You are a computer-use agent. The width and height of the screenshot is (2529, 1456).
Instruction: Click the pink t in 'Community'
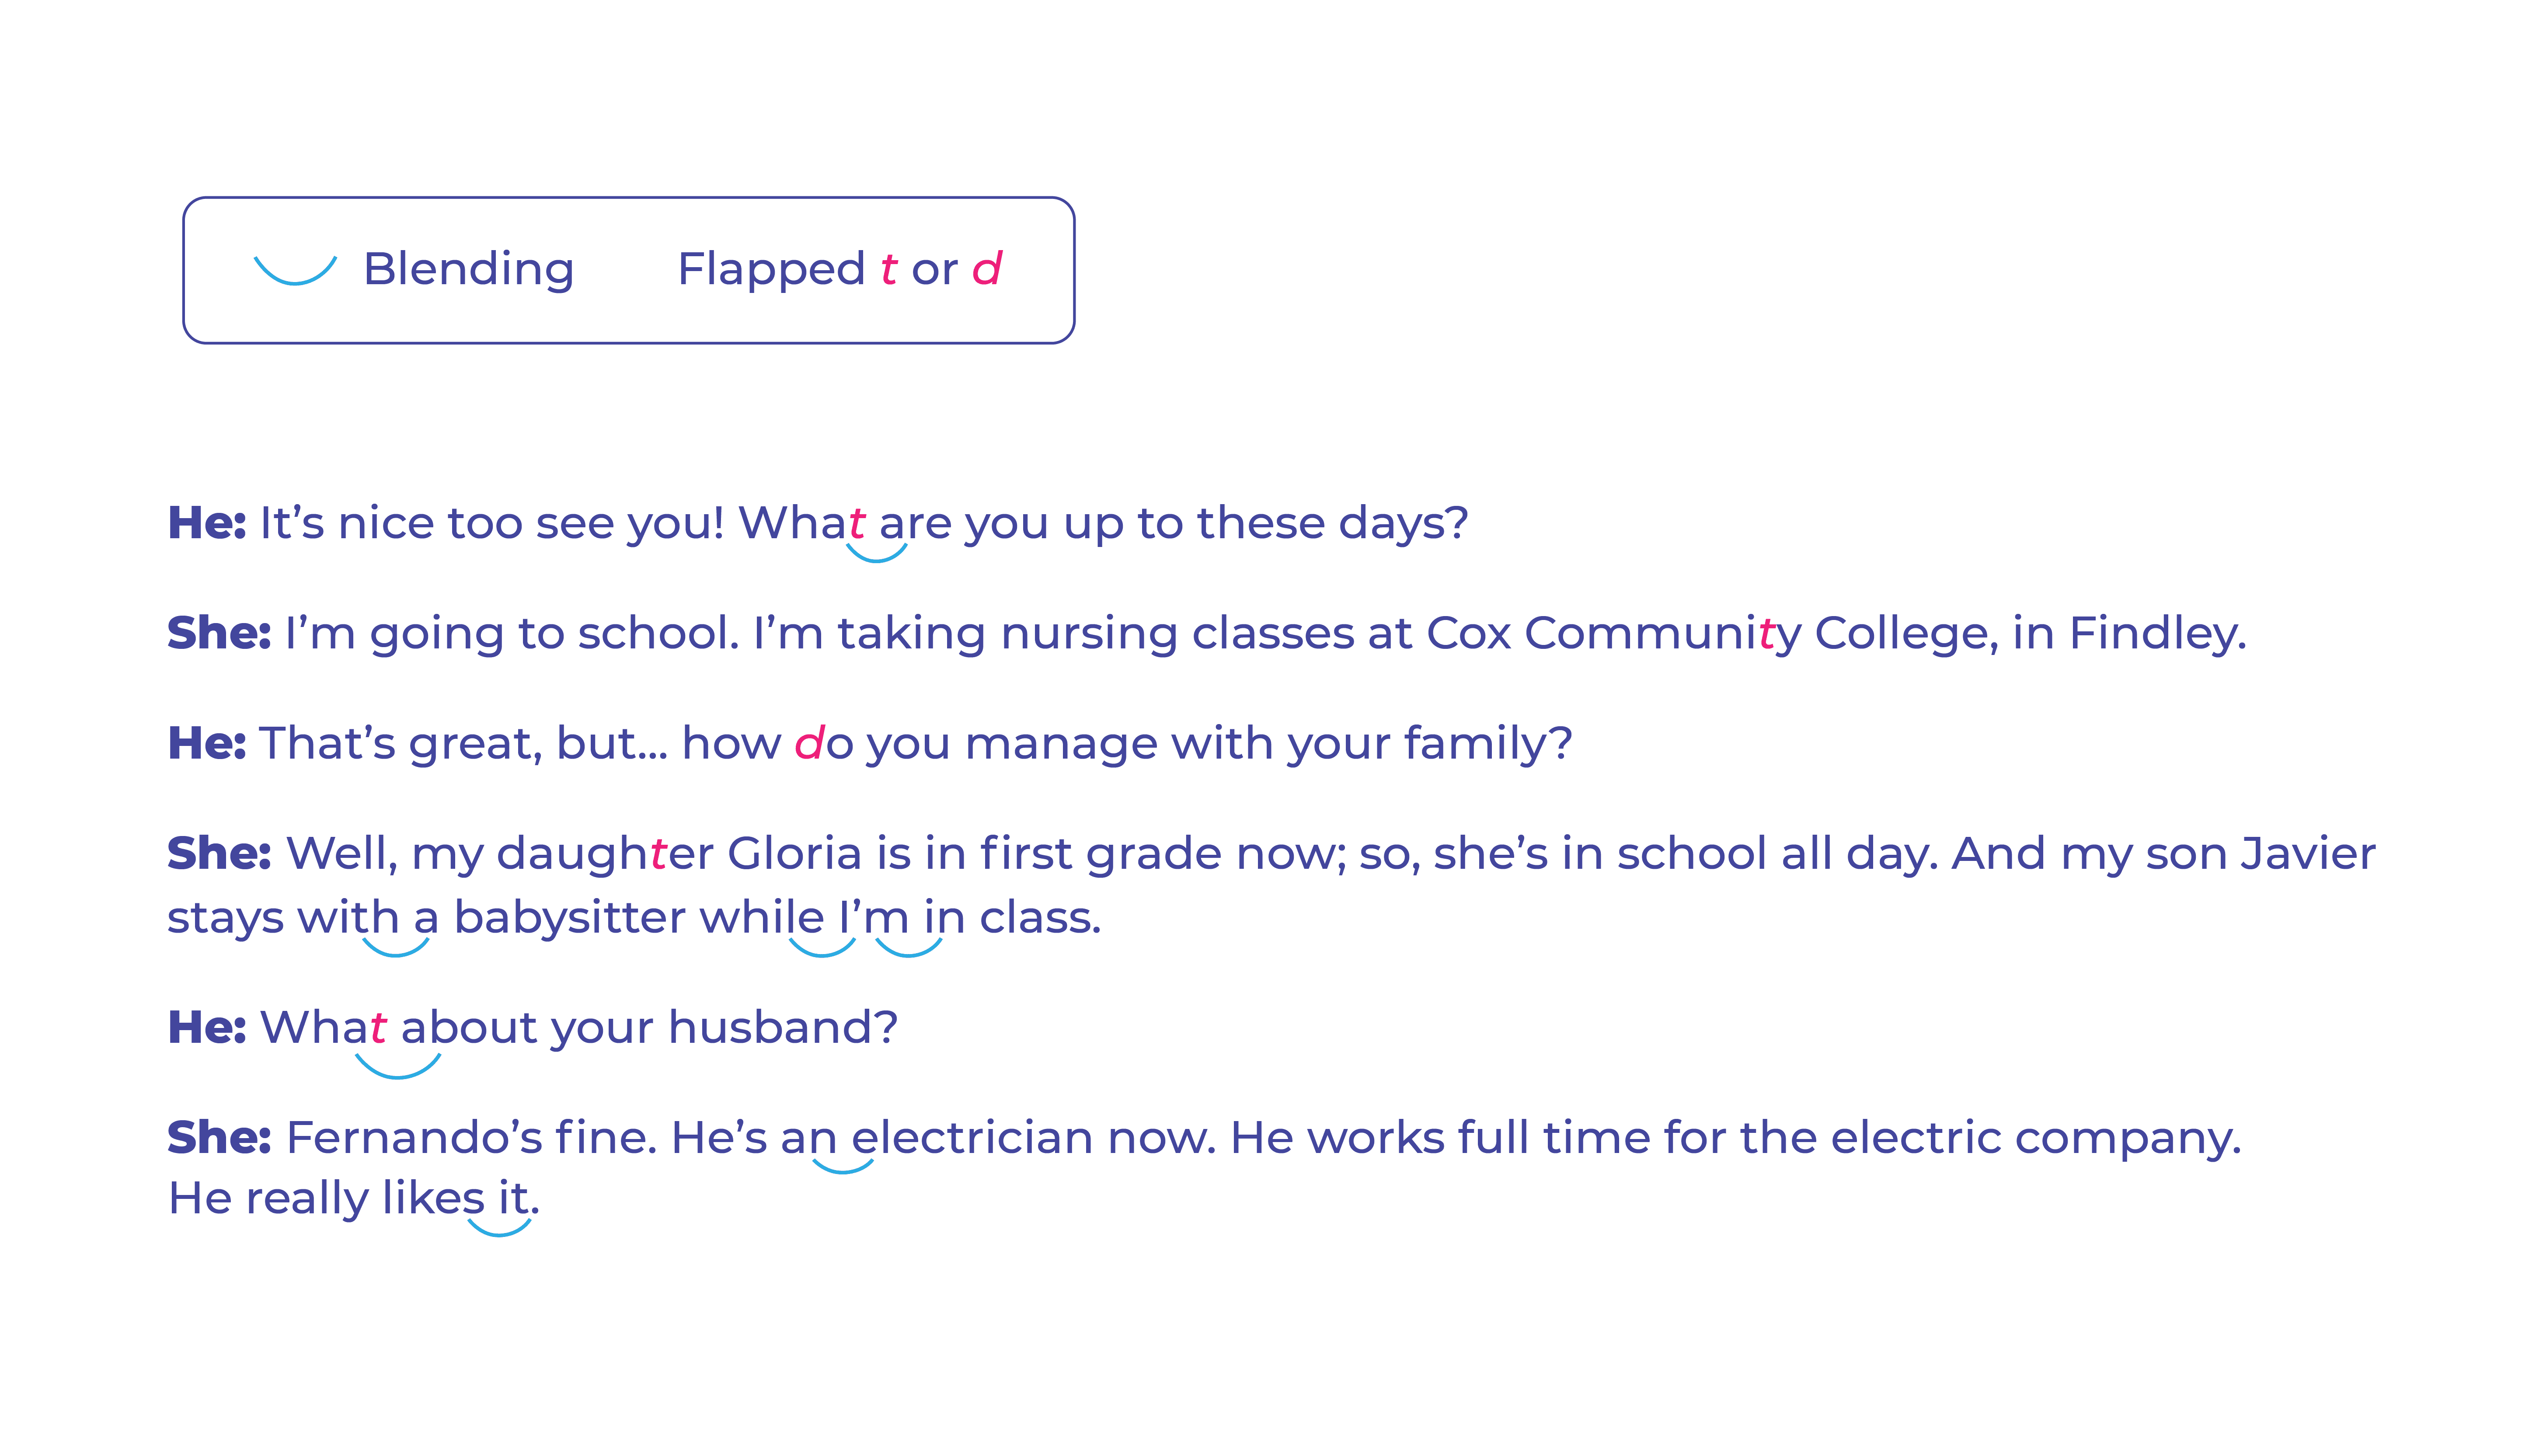pyautogui.click(x=1767, y=633)
